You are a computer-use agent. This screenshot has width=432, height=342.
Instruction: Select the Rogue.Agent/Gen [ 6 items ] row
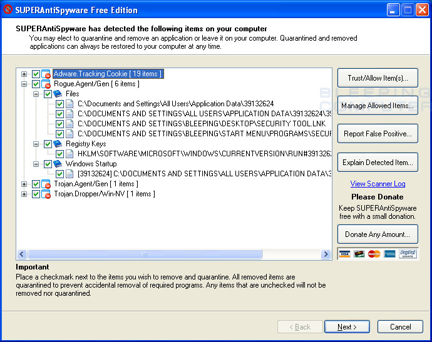click(96, 84)
